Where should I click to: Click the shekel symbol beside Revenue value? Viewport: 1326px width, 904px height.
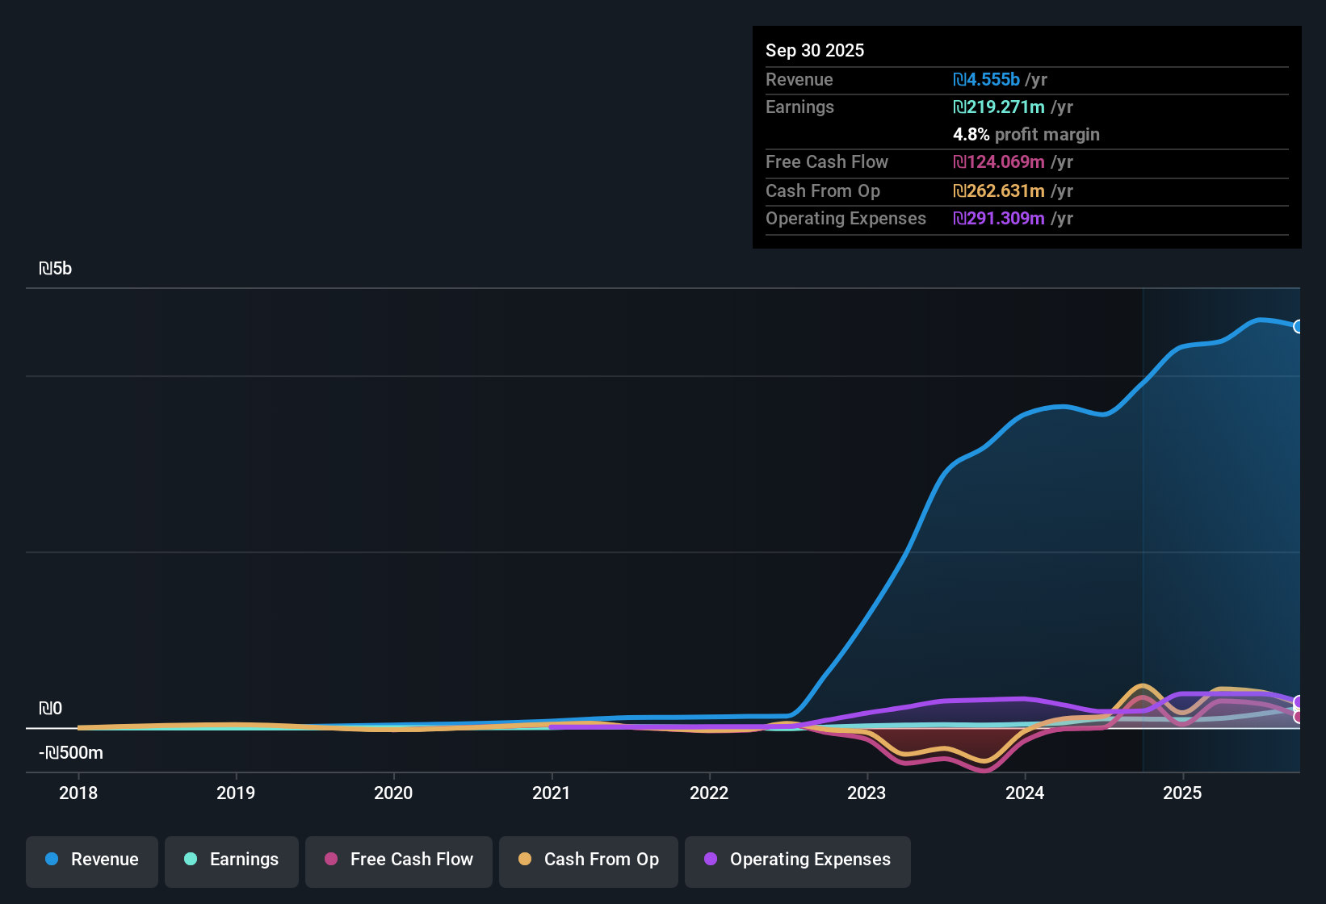pos(959,80)
